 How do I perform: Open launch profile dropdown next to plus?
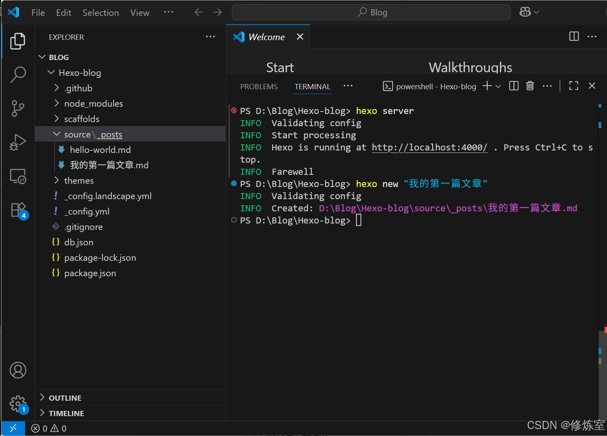(498, 86)
